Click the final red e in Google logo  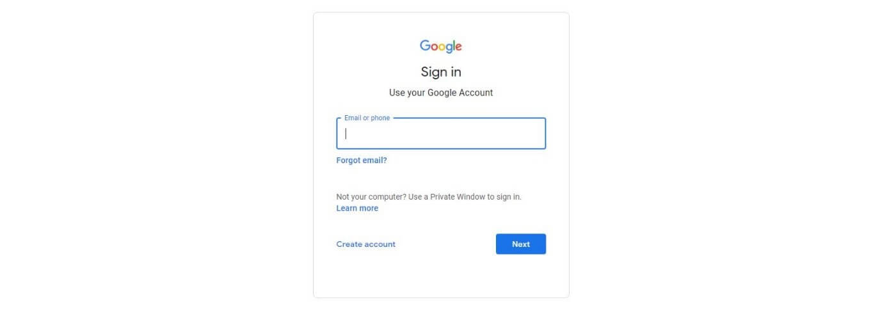[x=458, y=47]
